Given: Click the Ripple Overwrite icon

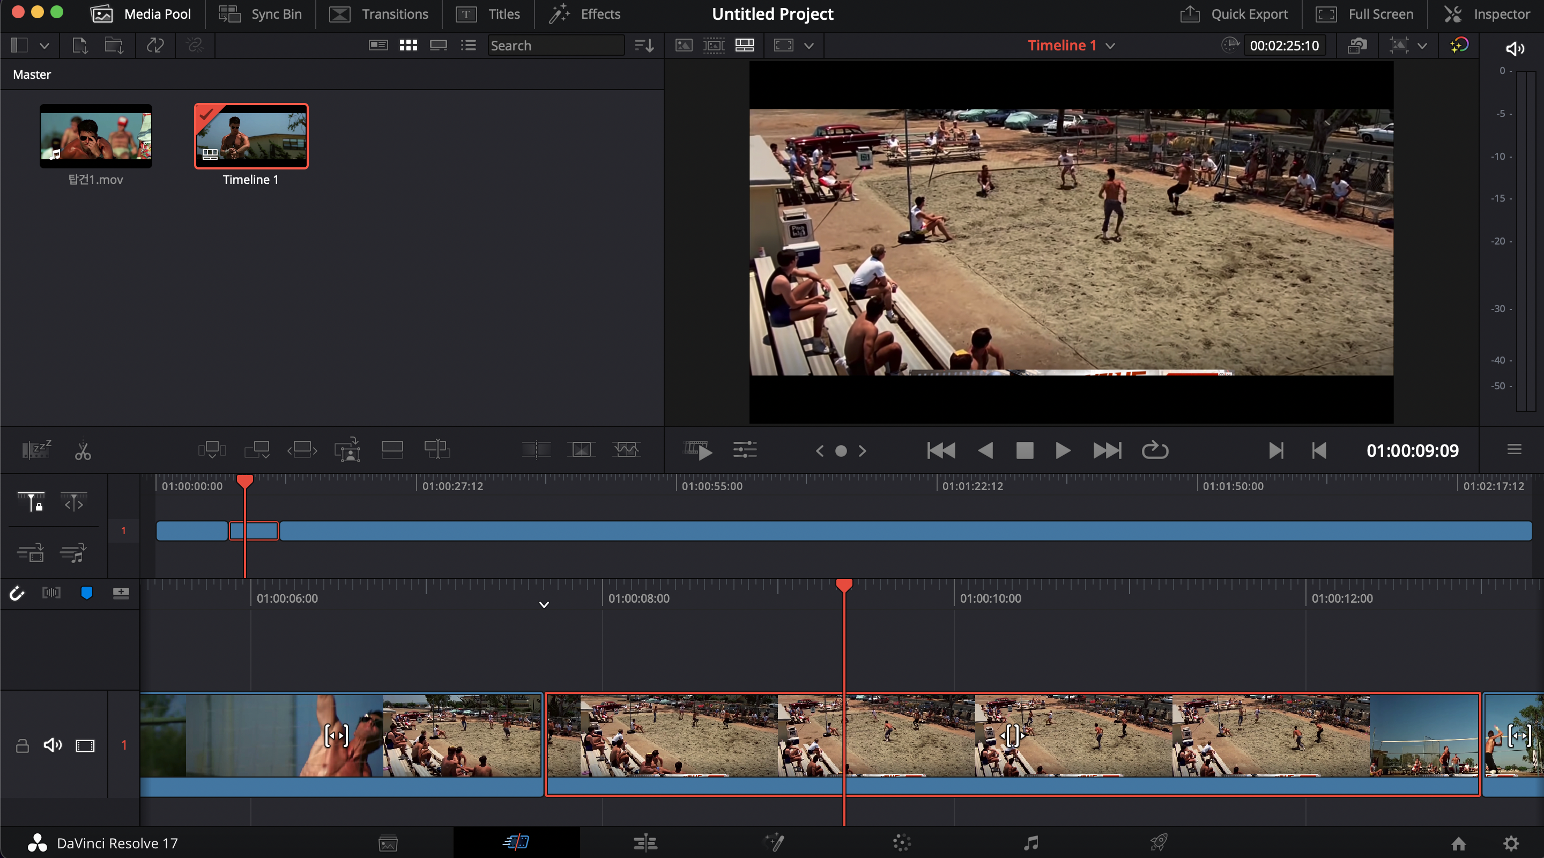Looking at the screenshot, I should pos(302,450).
